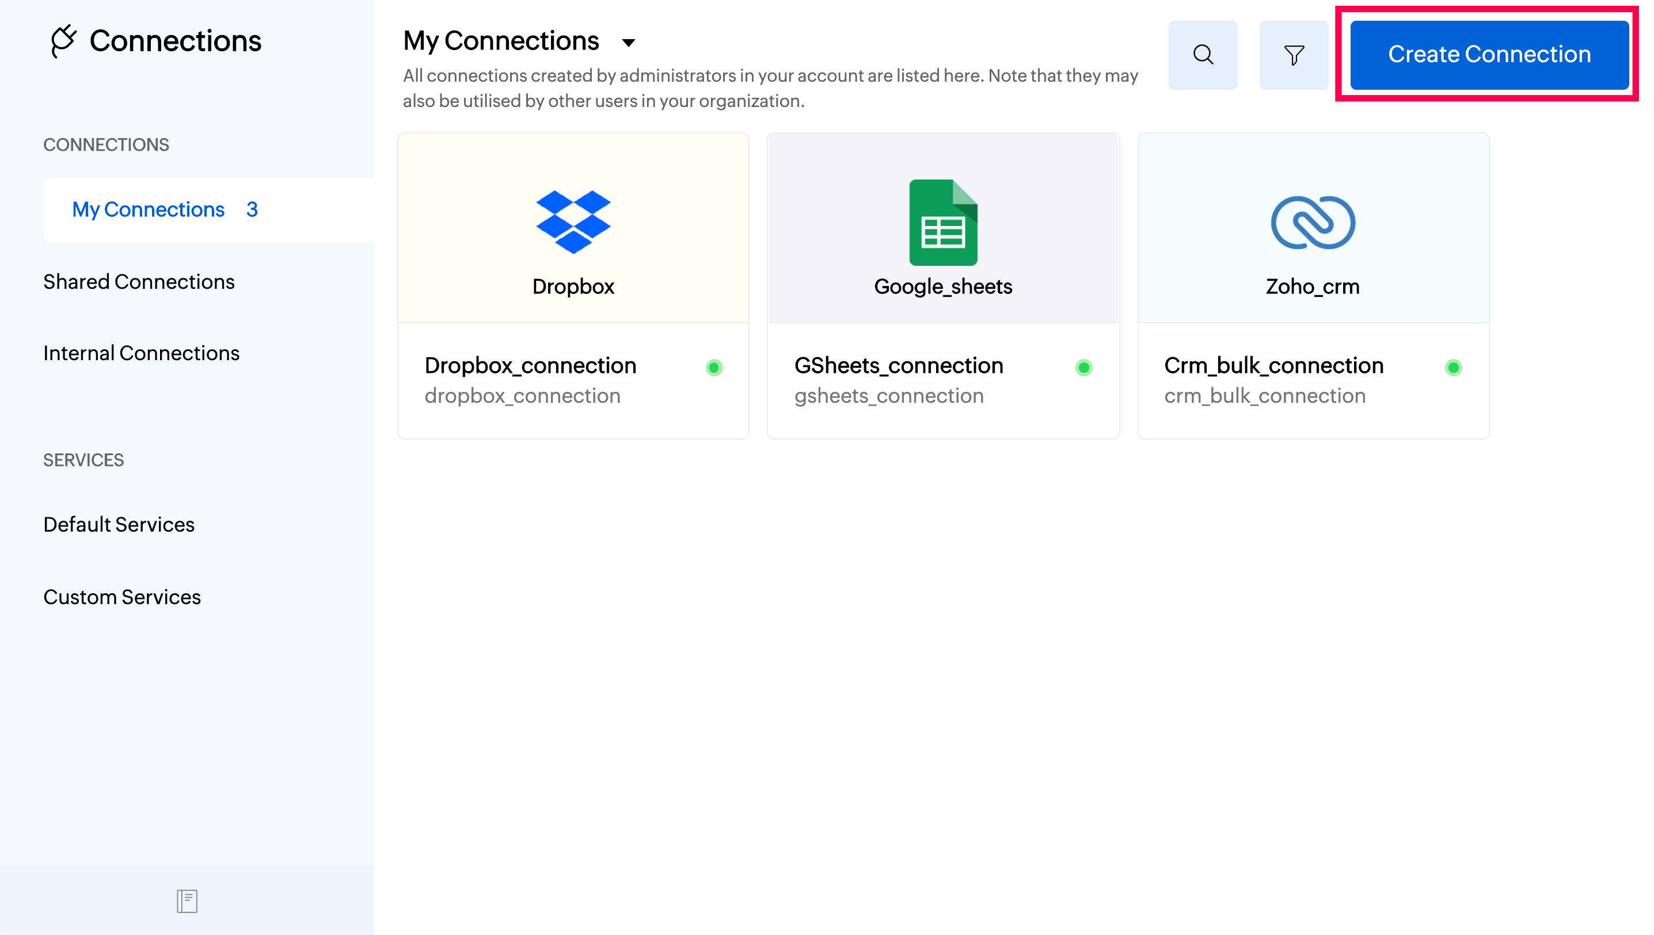Image resolution: width=1654 pixels, height=935 pixels.
Task: Open the Crm_bulk_connection card name
Action: [1273, 365]
